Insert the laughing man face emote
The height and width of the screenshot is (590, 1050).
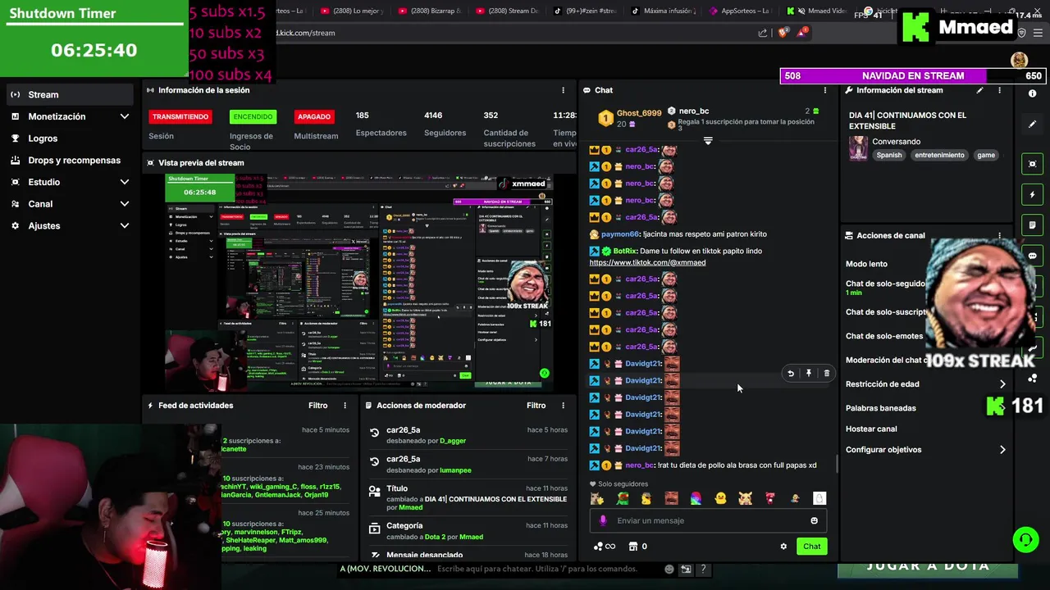[671, 498]
